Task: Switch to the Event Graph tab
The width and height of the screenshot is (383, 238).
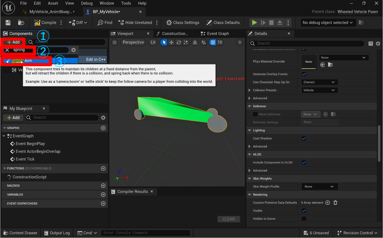Action: pos(215,34)
